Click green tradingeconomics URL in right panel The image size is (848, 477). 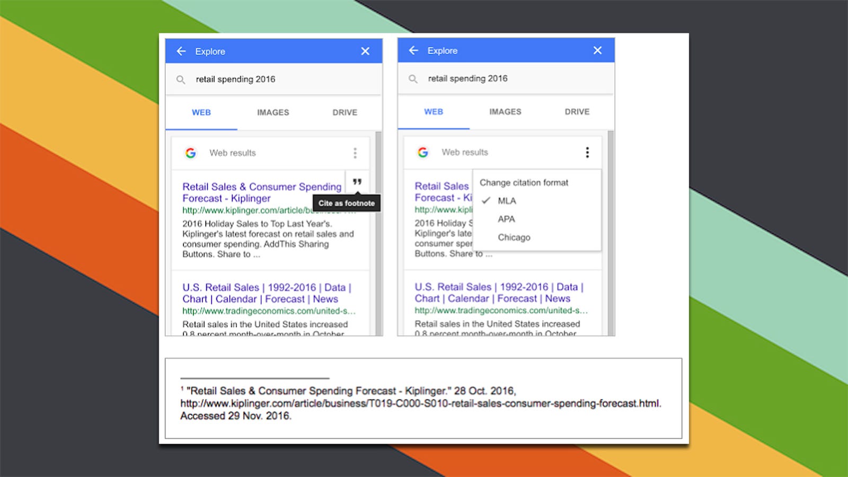(501, 311)
